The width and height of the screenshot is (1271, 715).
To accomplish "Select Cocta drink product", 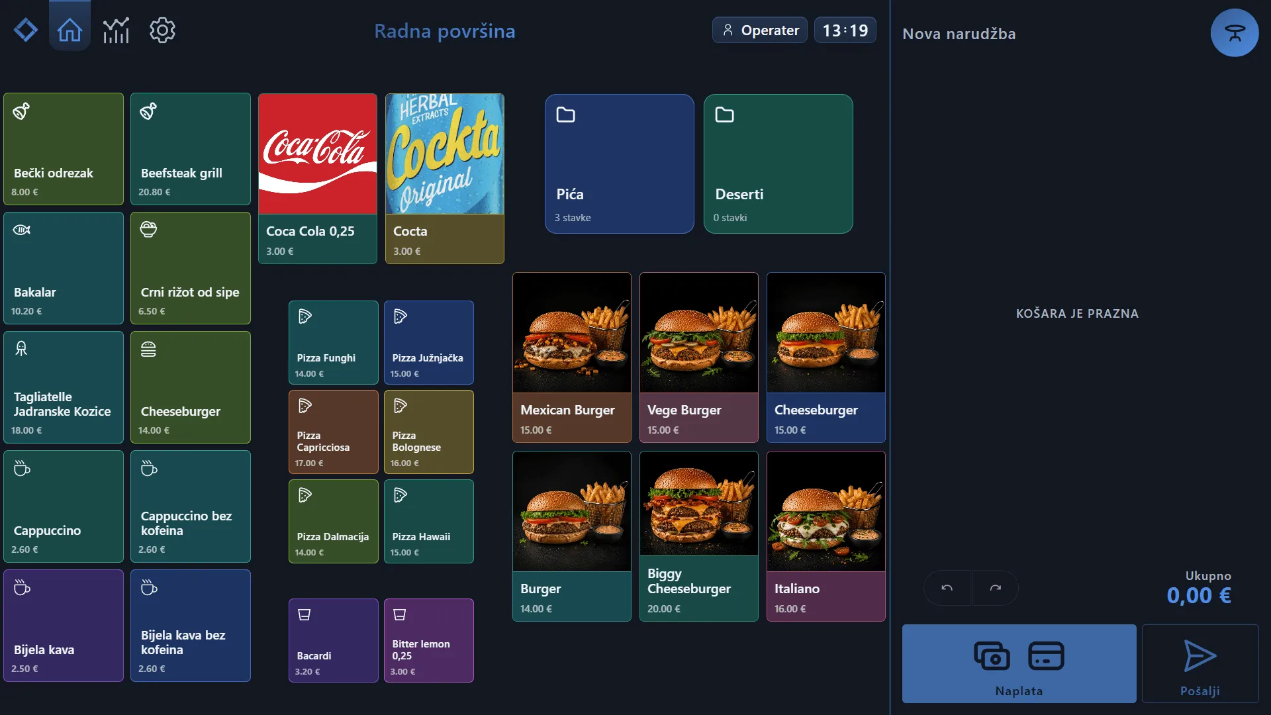I will click(445, 179).
